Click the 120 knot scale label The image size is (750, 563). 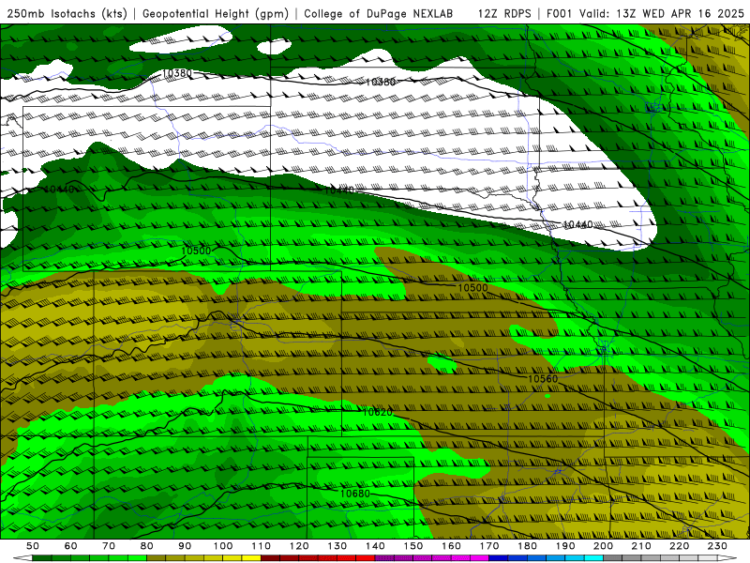tap(299, 546)
